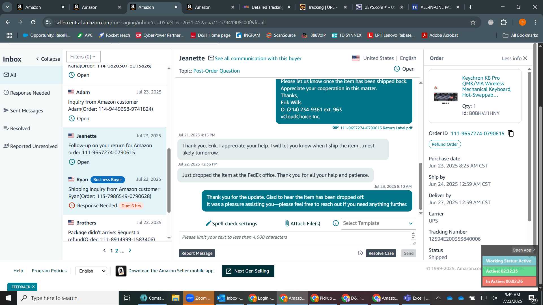This screenshot has height=305, width=543.
Task: Click the Refund Order button
Action: tap(445, 144)
